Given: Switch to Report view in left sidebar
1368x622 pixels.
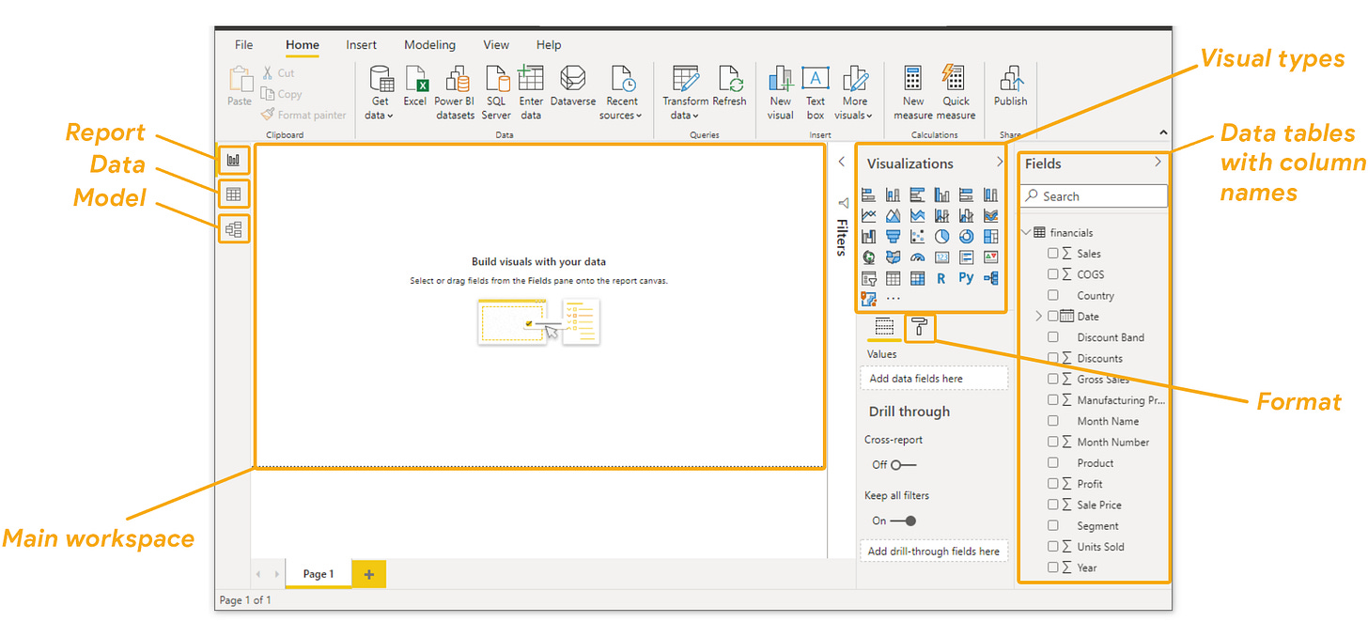Looking at the screenshot, I should pos(234,161).
